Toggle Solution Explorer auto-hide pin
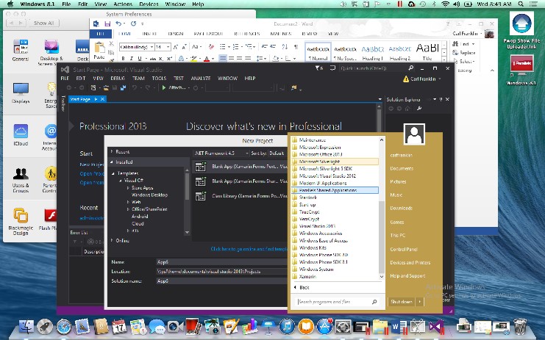 [x=441, y=99]
